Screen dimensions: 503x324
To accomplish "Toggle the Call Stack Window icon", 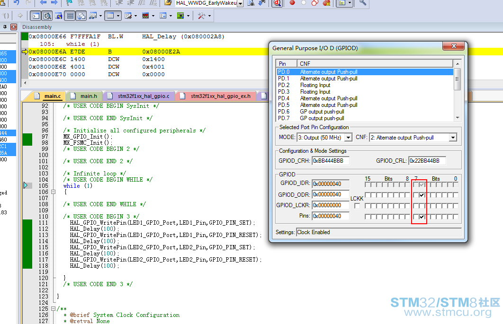I will point(81,16).
